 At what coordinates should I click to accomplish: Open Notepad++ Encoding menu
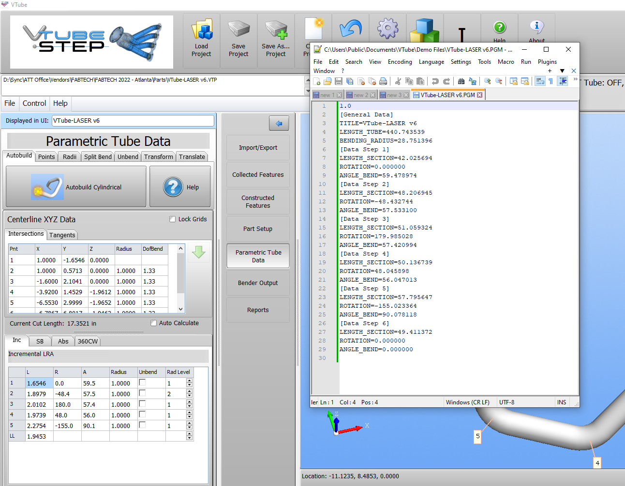click(400, 62)
